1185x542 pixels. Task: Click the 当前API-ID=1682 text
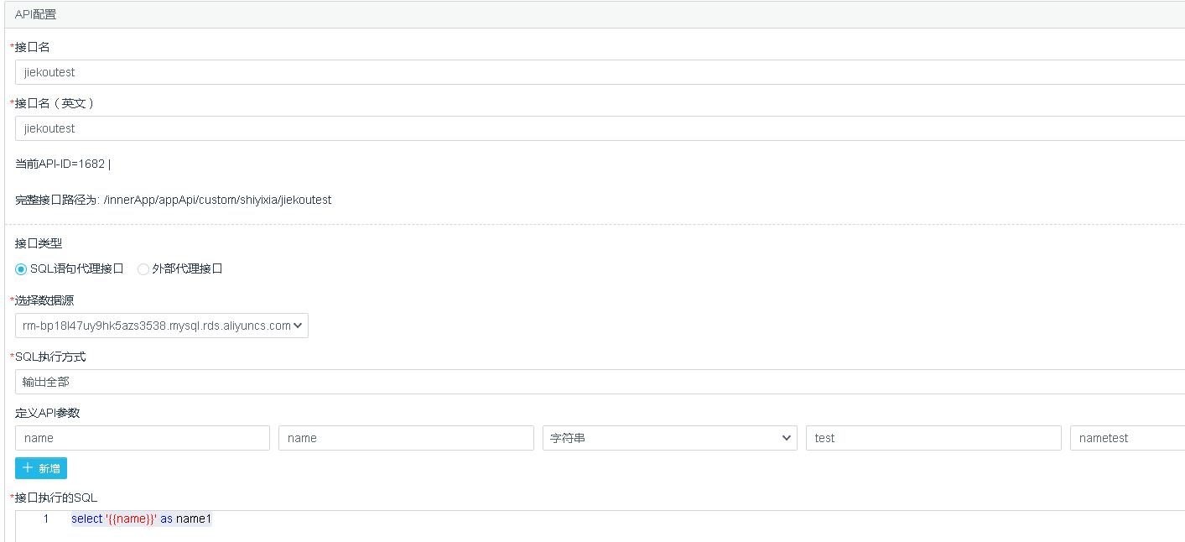[x=60, y=164]
